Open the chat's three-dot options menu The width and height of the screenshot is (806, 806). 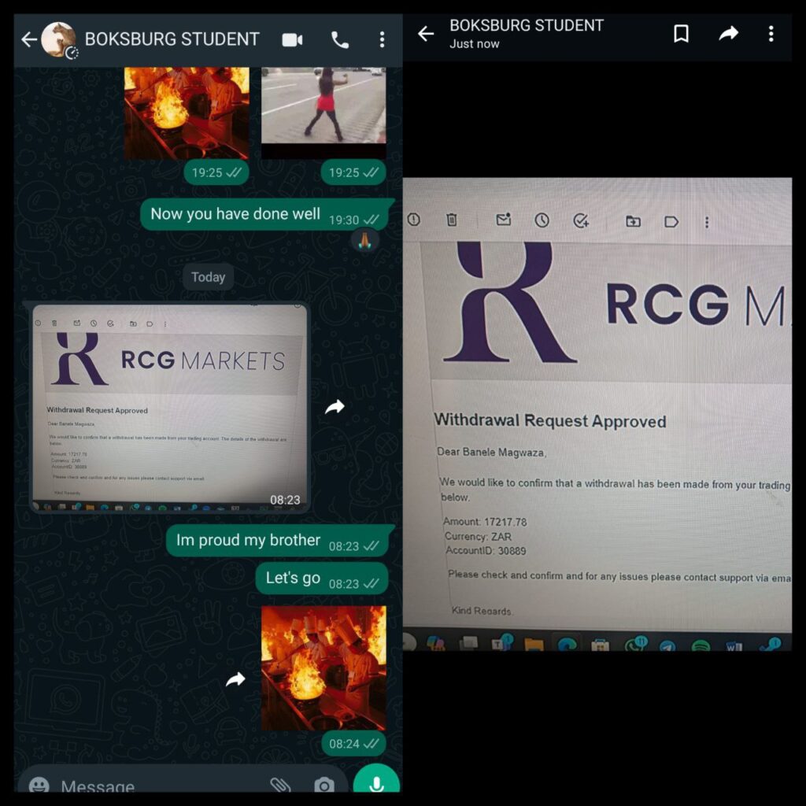(382, 39)
